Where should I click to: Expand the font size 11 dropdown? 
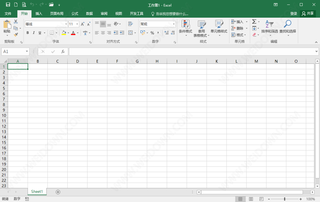tap(77, 24)
